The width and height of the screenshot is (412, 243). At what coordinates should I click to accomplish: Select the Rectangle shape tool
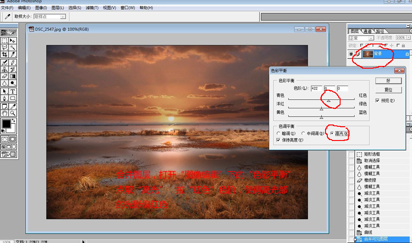tap(13, 98)
